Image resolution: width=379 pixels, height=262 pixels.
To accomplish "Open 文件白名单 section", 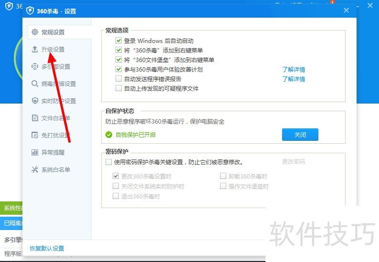I will (56, 118).
